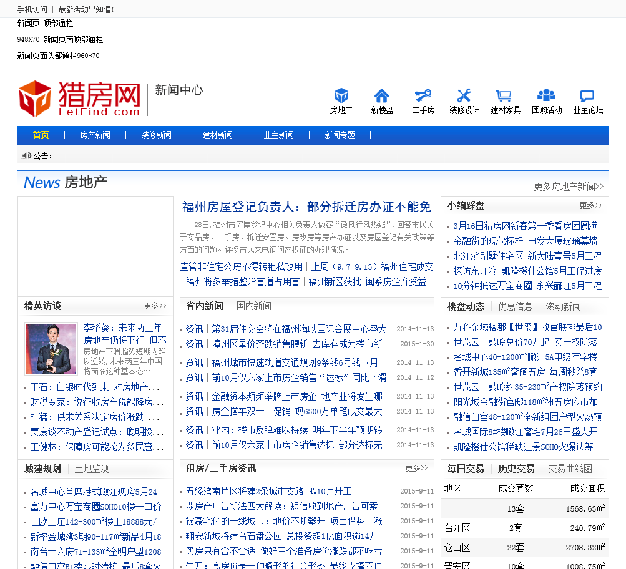Click 最新活动早知道! link at top
The image size is (626, 569).
[86, 9]
